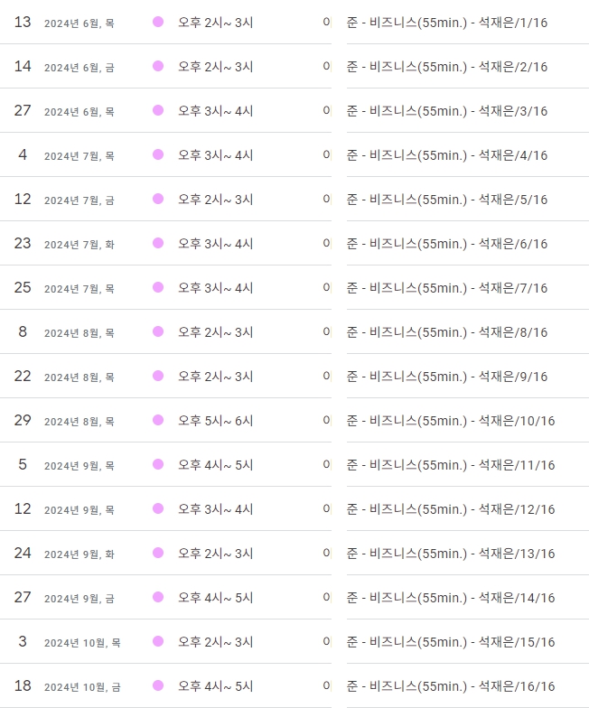The image size is (589, 708).
Task: Click the pink dot for event 석재은/16/16
Action: [x=158, y=685]
